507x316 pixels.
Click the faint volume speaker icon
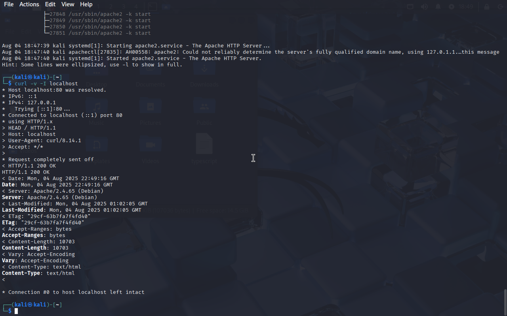(x=424, y=7)
